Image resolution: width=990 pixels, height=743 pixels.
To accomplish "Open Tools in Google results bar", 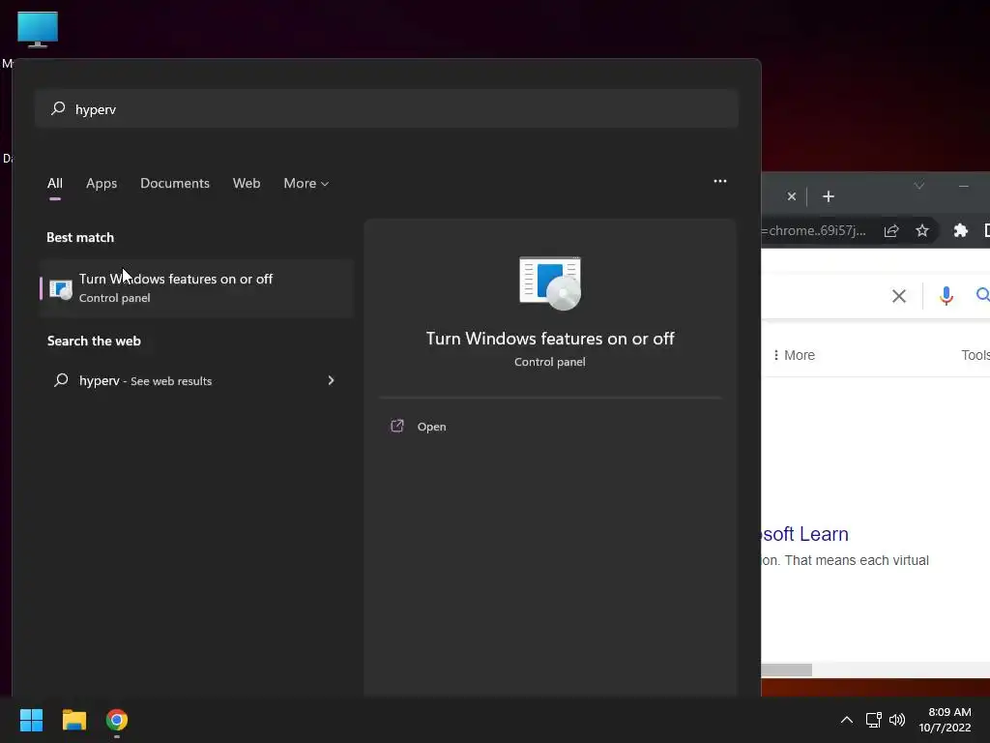I will (975, 355).
